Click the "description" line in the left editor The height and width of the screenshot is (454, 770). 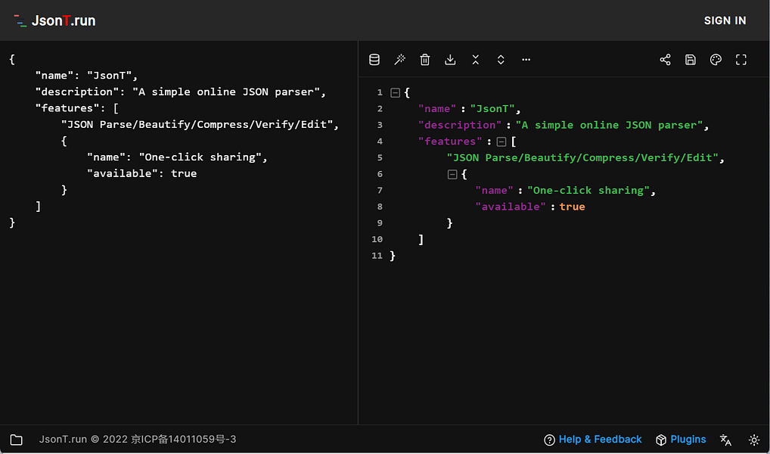[x=180, y=92]
